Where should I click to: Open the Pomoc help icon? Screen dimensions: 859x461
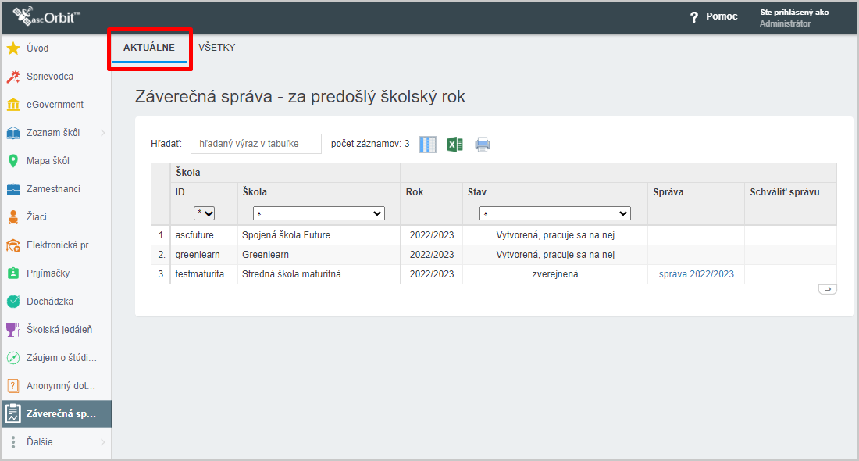pyautogui.click(x=693, y=17)
